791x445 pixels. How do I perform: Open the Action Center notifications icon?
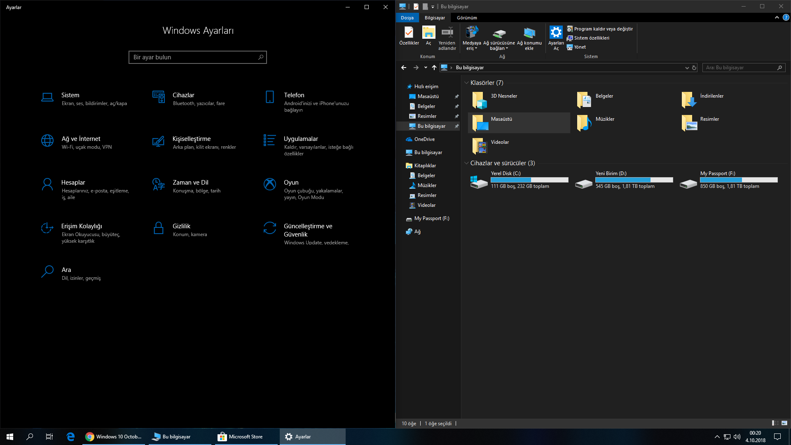(x=777, y=437)
